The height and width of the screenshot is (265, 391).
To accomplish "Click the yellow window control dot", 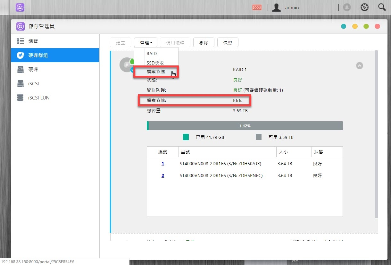I will (x=355, y=27).
